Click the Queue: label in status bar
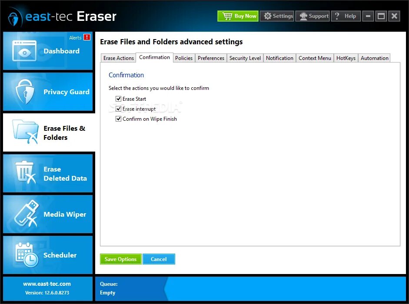The image size is (409, 304). click(109, 284)
